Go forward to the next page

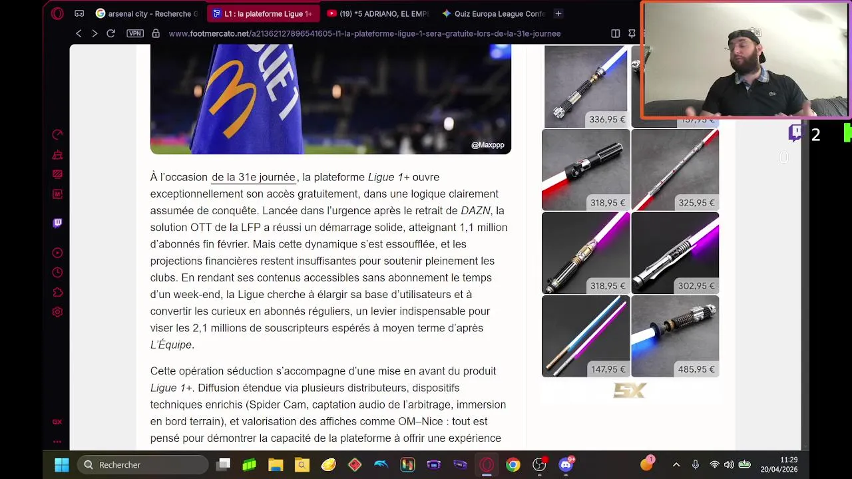tap(95, 33)
